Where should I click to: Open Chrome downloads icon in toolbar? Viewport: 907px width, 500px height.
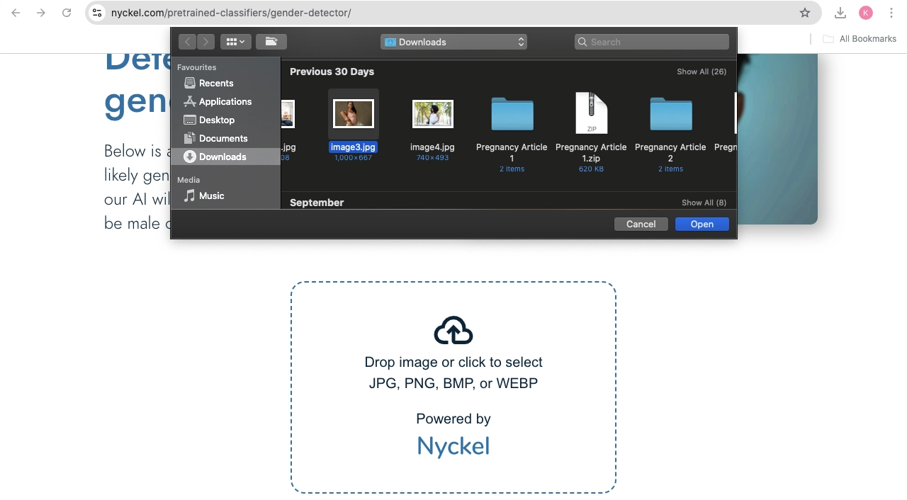[x=840, y=13]
